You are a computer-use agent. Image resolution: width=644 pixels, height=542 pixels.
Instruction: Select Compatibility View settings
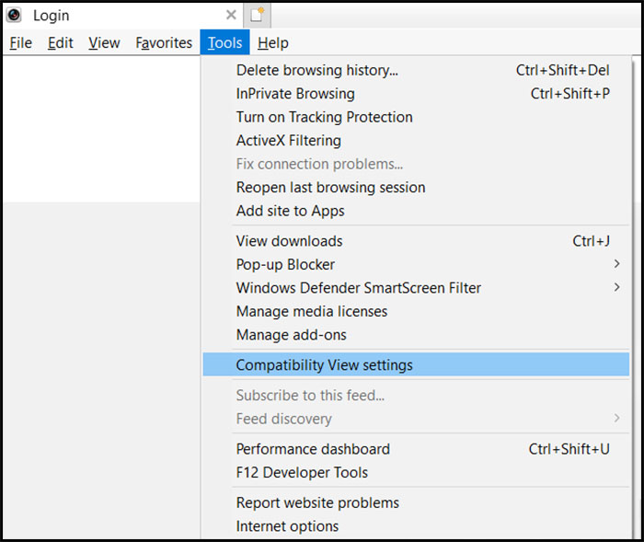[x=416, y=364]
